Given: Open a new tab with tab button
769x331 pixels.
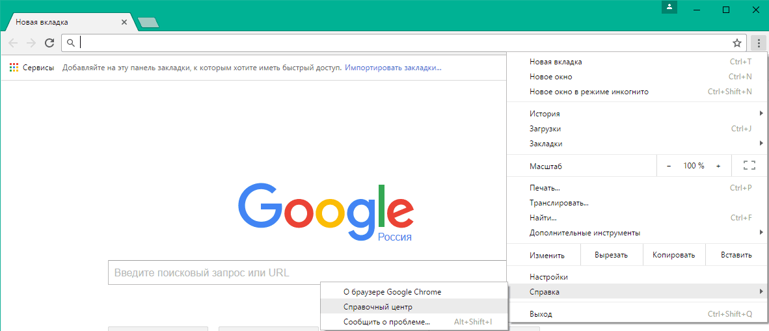Looking at the screenshot, I should (148, 23).
